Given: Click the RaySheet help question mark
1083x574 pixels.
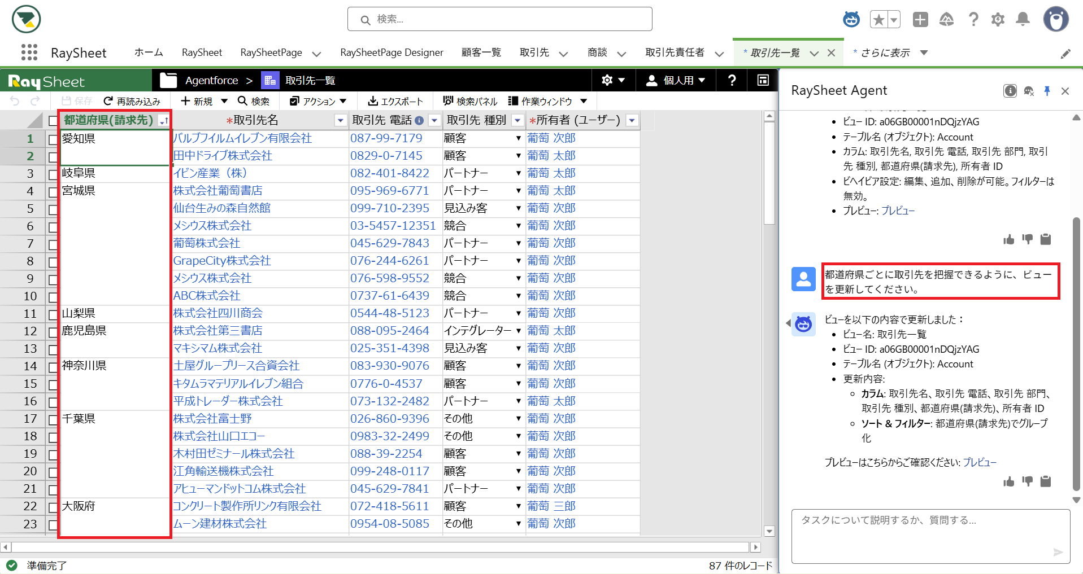Looking at the screenshot, I should tap(732, 80).
